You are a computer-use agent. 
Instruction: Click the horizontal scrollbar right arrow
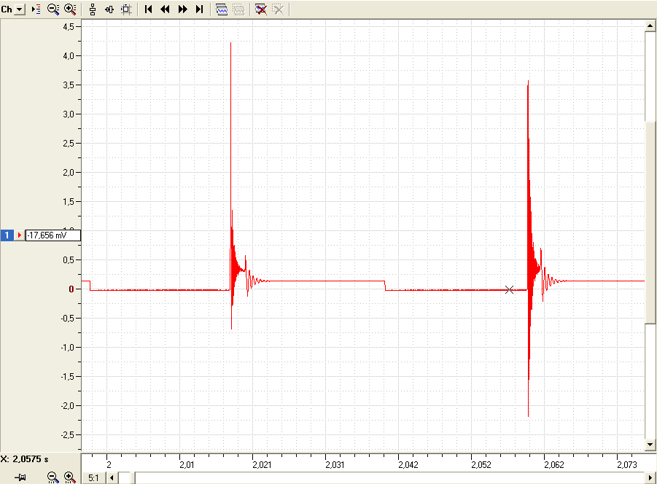coord(650,477)
